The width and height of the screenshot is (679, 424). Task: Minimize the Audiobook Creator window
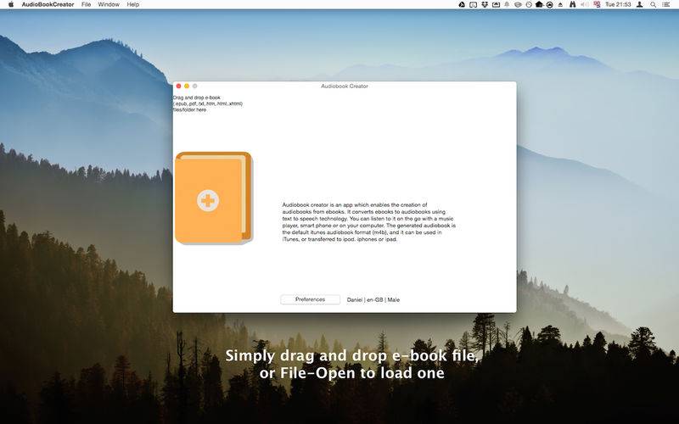pos(187,86)
